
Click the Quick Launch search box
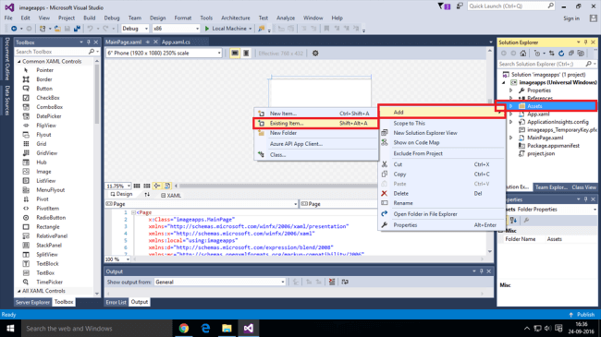click(511, 6)
